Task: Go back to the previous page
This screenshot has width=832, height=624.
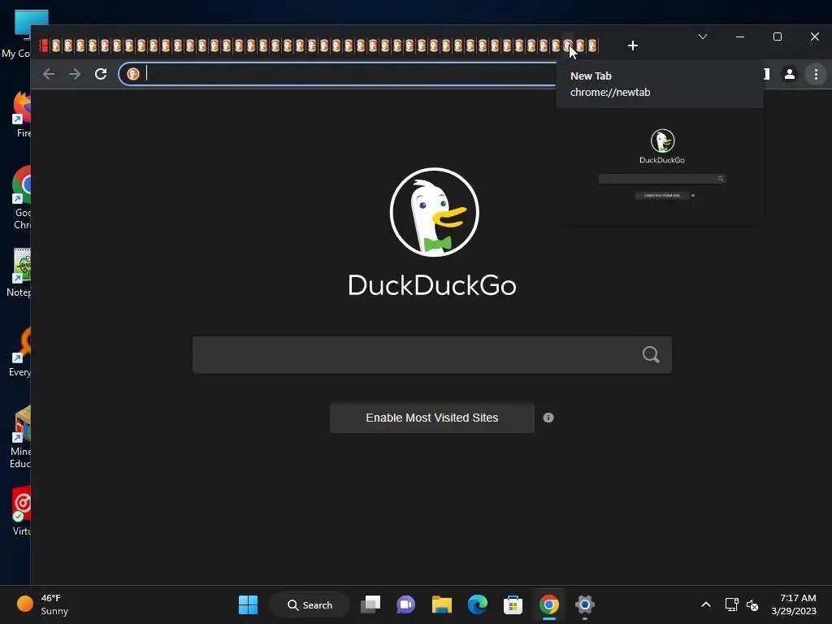Action: [x=49, y=74]
